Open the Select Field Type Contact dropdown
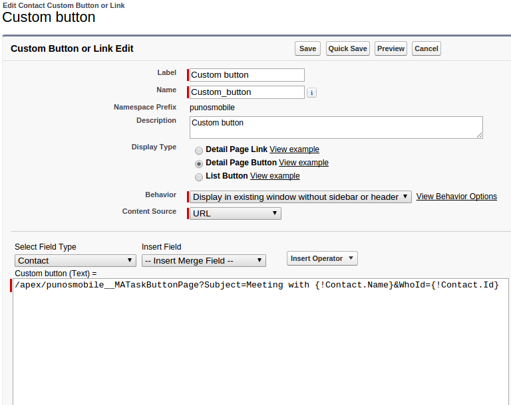The image size is (511, 405). [75, 260]
